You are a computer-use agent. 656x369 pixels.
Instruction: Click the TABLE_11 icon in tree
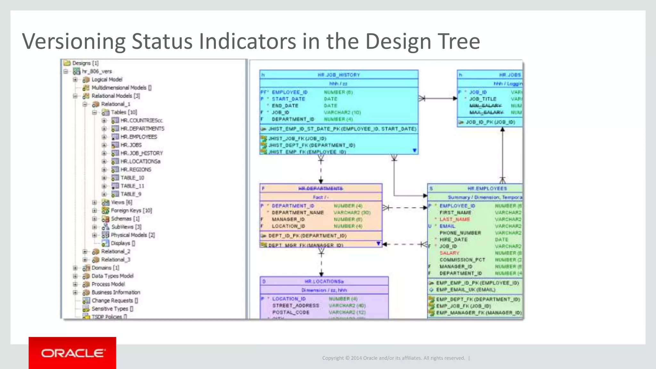pos(115,186)
